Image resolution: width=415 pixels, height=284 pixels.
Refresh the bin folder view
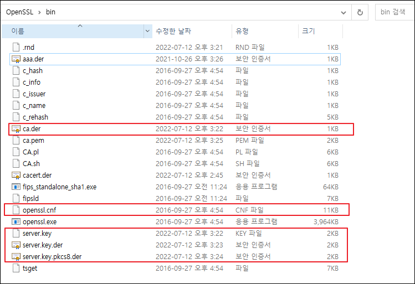tap(360, 12)
